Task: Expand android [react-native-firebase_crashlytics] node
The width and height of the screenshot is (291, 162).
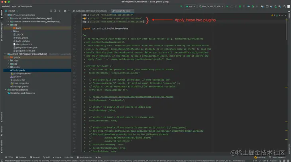Action: pyautogui.click(x=8, y=22)
